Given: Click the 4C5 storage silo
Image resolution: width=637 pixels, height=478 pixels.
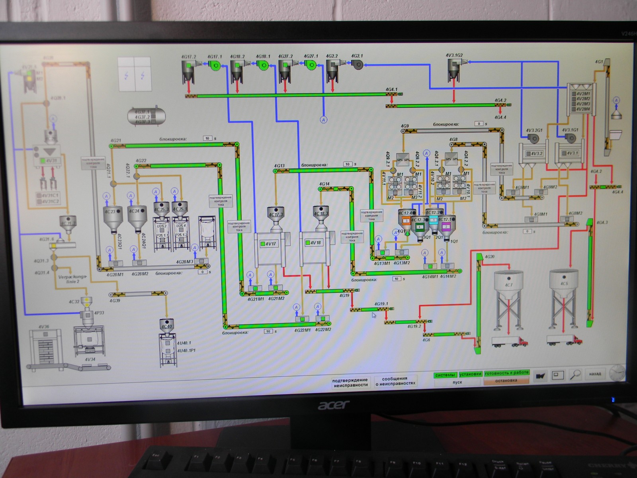Looking at the screenshot, I should (x=564, y=299).
